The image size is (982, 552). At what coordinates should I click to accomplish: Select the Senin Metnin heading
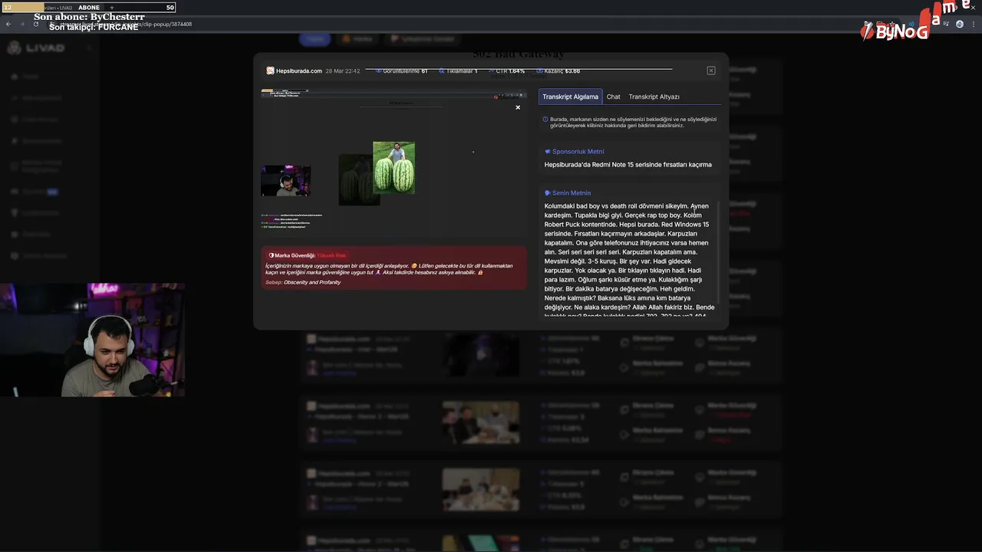pyautogui.click(x=572, y=193)
